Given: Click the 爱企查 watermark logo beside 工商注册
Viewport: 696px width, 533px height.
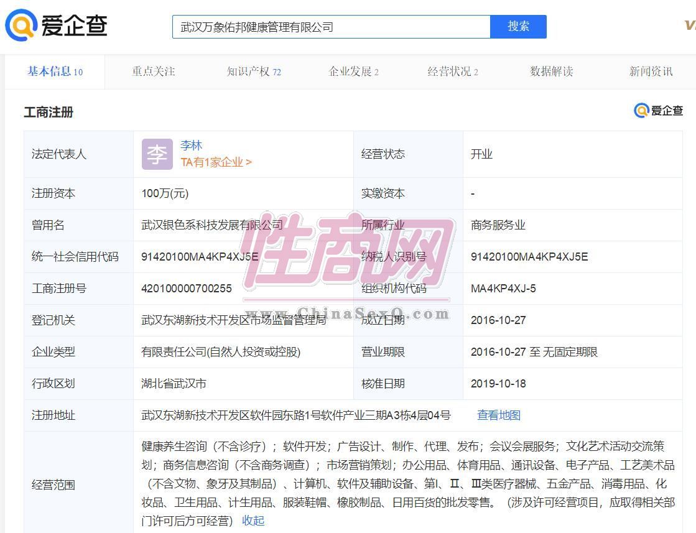Looking at the screenshot, I should pyautogui.click(x=658, y=111).
